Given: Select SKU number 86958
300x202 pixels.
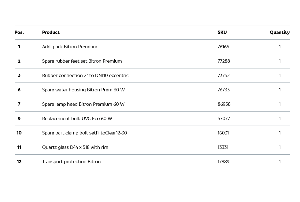Looking at the screenshot, I should click(x=224, y=104).
